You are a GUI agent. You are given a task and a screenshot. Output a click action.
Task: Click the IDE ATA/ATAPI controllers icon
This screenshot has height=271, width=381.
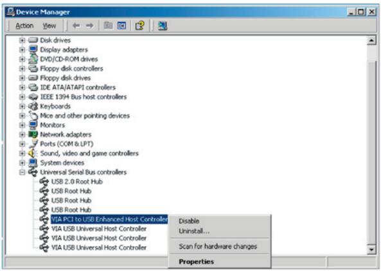[x=33, y=87]
